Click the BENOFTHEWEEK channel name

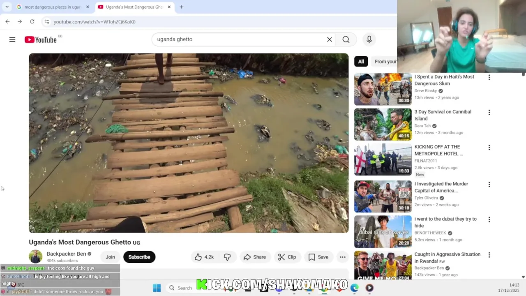pos(430,233)
